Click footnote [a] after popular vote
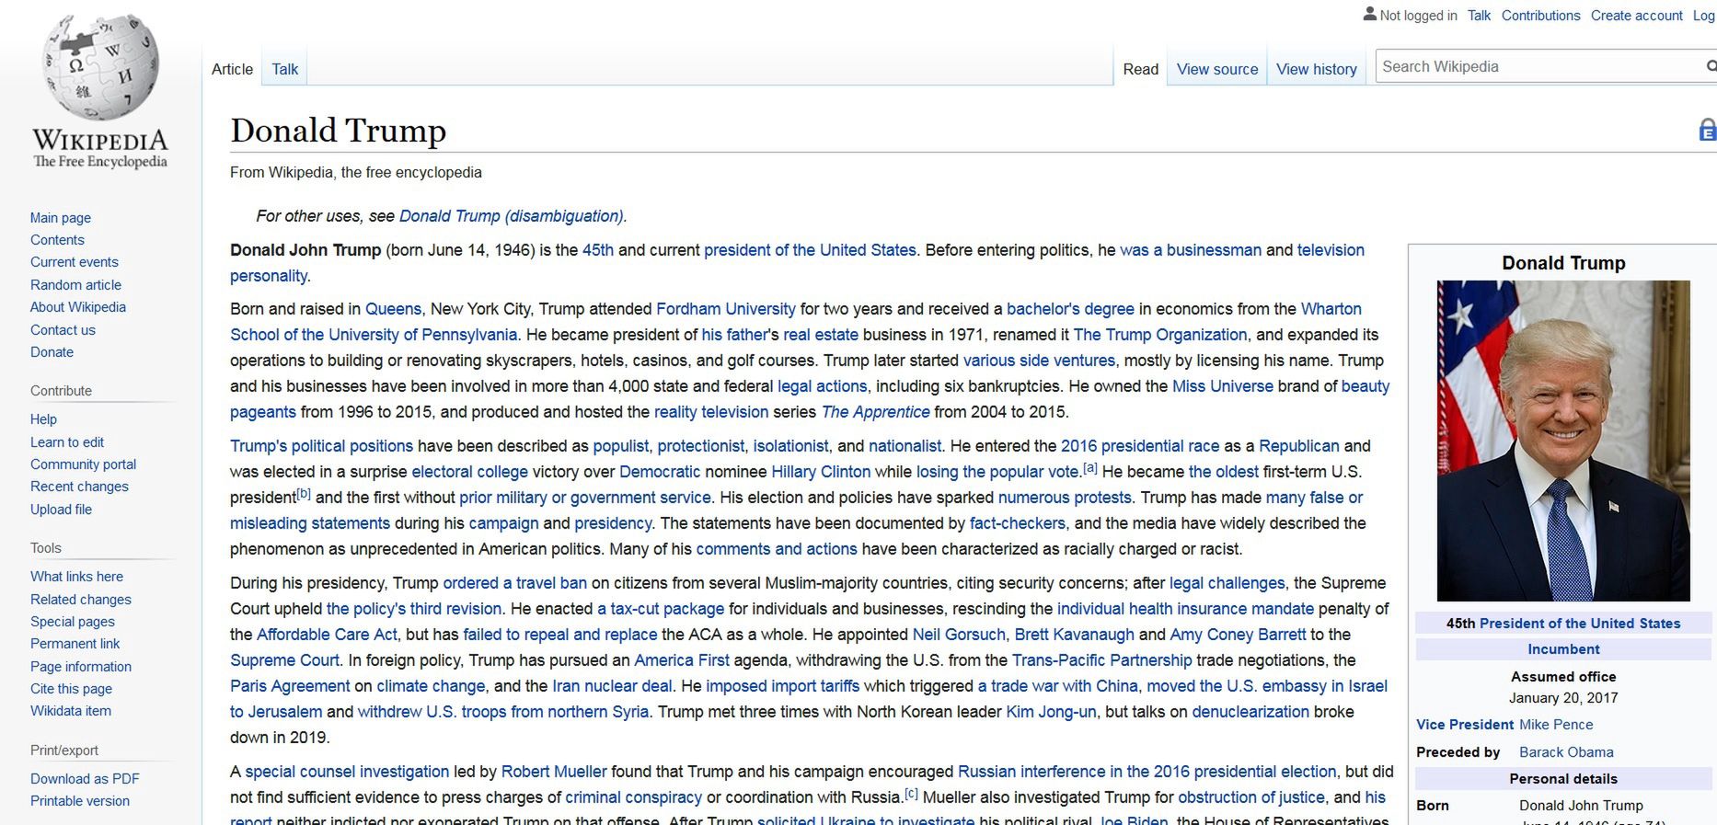Screen dimensions: 1717x825 tap(1090, 468)
